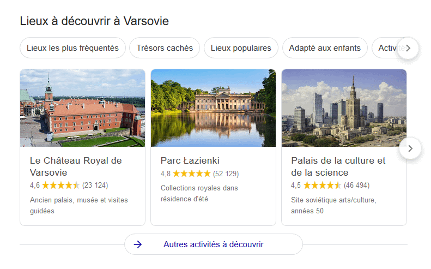Click the rating stars of Parc Łazienki

[x=192, y=174]
